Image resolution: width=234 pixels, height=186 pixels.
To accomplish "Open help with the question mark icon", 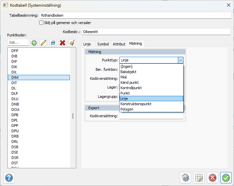I will 9,178.
